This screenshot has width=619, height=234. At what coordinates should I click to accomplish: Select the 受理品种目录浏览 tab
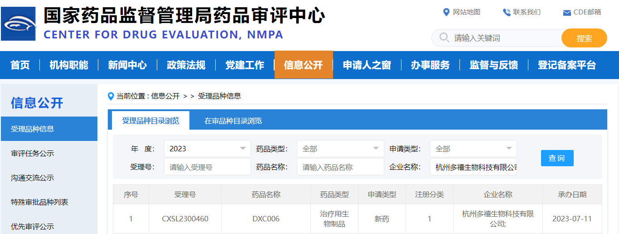tap(150, 121)
